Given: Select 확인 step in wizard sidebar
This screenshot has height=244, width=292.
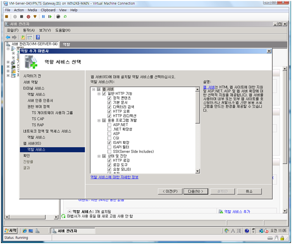Looking at the screenshot, I should (27, 155).
